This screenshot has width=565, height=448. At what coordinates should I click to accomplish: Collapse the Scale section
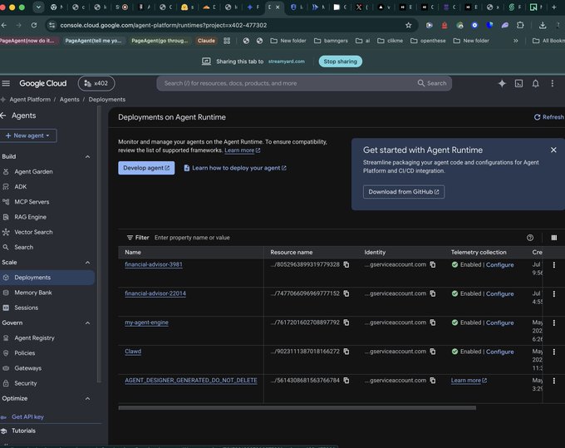[87, 263]
